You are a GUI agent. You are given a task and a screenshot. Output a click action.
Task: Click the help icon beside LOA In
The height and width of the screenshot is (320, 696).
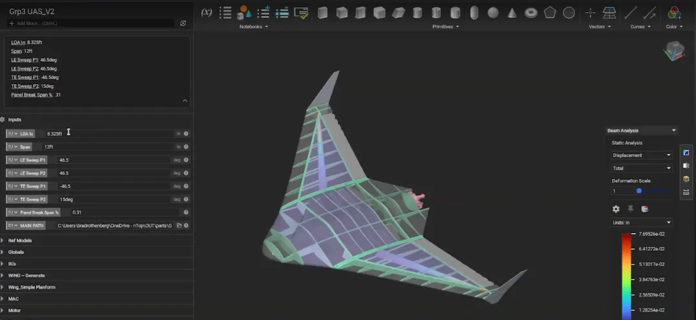186,133
